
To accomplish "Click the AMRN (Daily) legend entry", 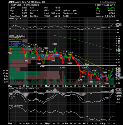I will pyautogui.click(x=17, y=36).
